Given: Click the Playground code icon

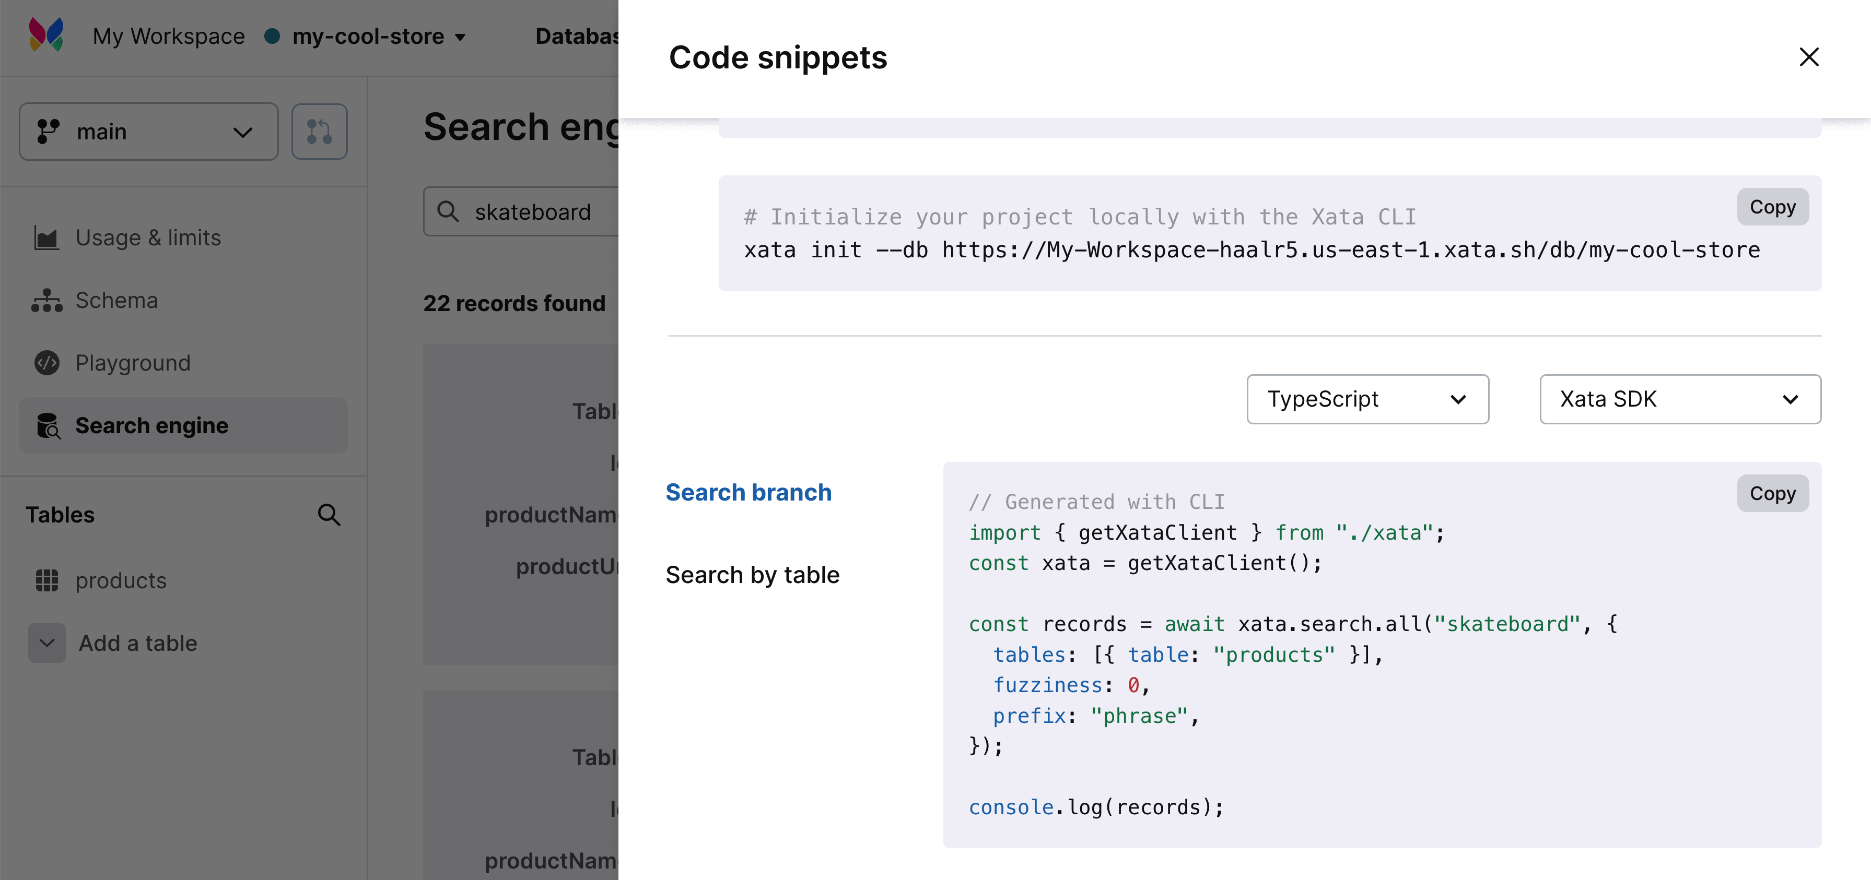Looking at the screenshot, I should [47, 362].
